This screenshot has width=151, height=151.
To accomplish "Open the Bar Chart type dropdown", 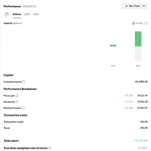I will [x=135, y=6].
